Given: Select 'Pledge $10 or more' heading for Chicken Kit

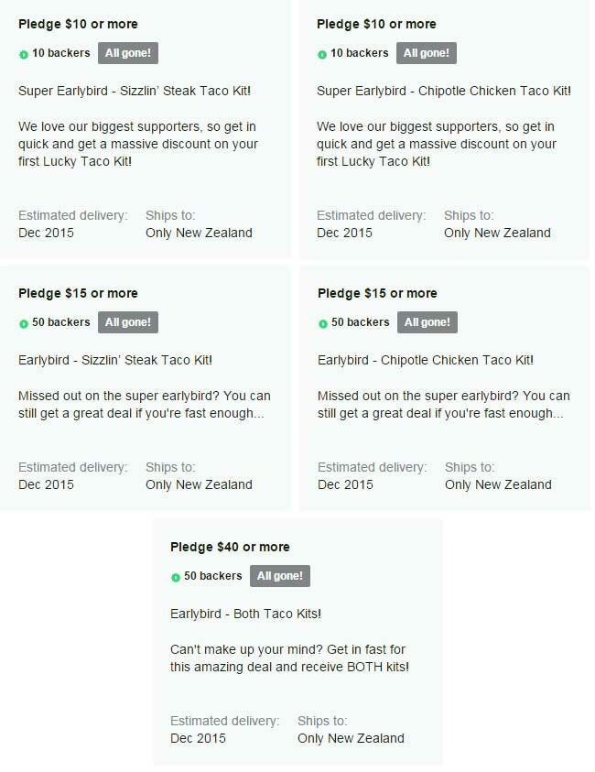Looking at the screenshot, I should [376, 24].
